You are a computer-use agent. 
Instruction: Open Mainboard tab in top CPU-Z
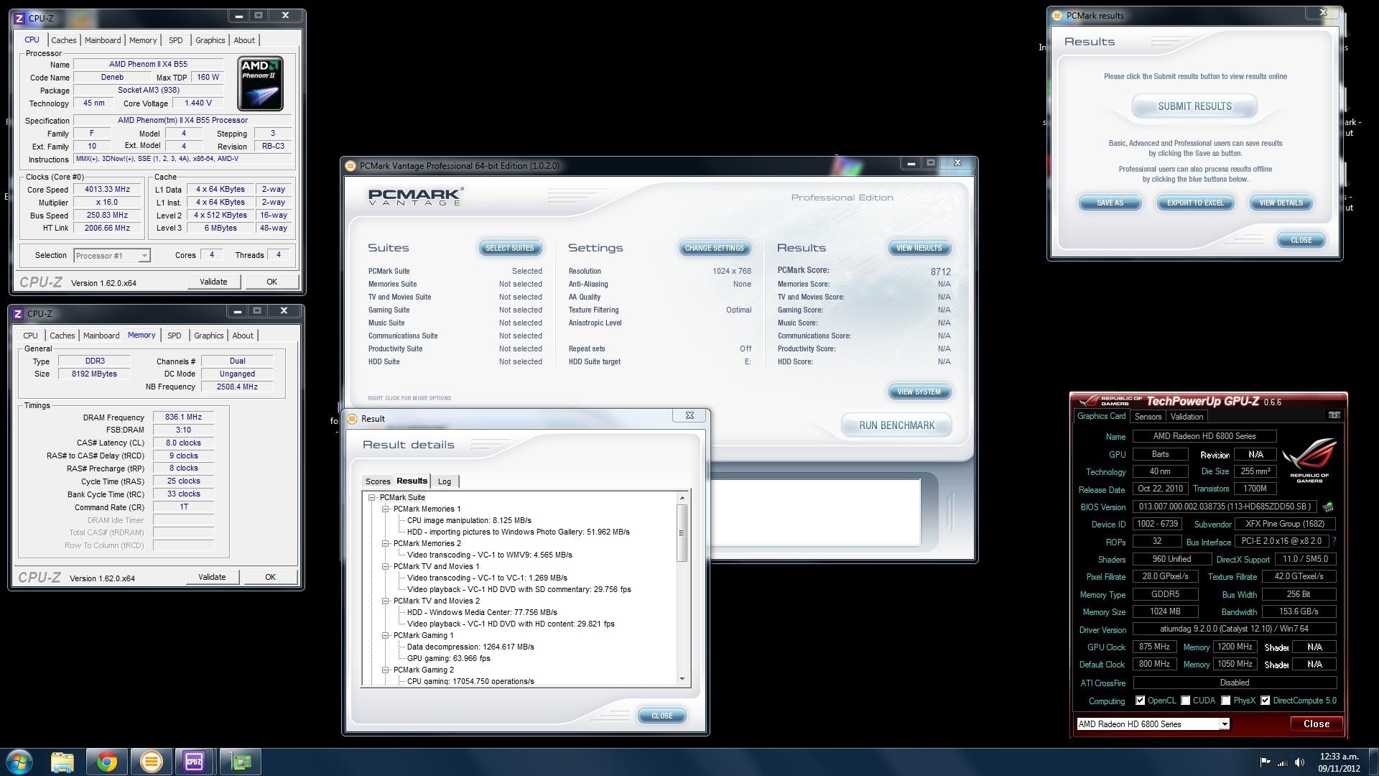click(x=103, y=40)
